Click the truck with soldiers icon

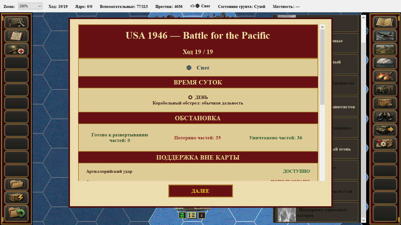pyautogui.click(x=385, y=90)
